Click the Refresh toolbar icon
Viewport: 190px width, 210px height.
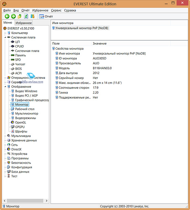point(26,16)
